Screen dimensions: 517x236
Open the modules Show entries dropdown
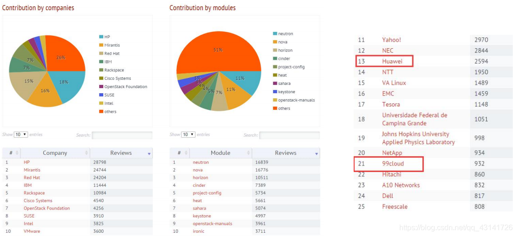click(188, 134)
